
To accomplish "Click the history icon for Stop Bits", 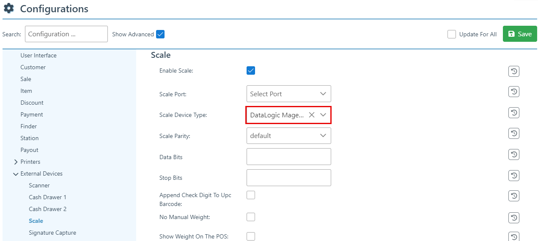I will point(513,175).
